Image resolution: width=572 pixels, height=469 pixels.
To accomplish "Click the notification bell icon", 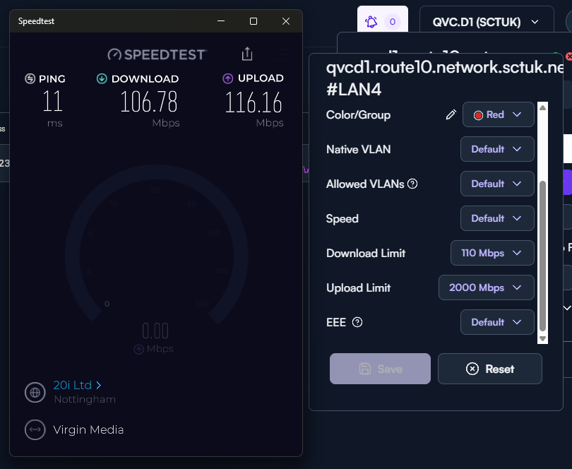I will click(371, 22).
